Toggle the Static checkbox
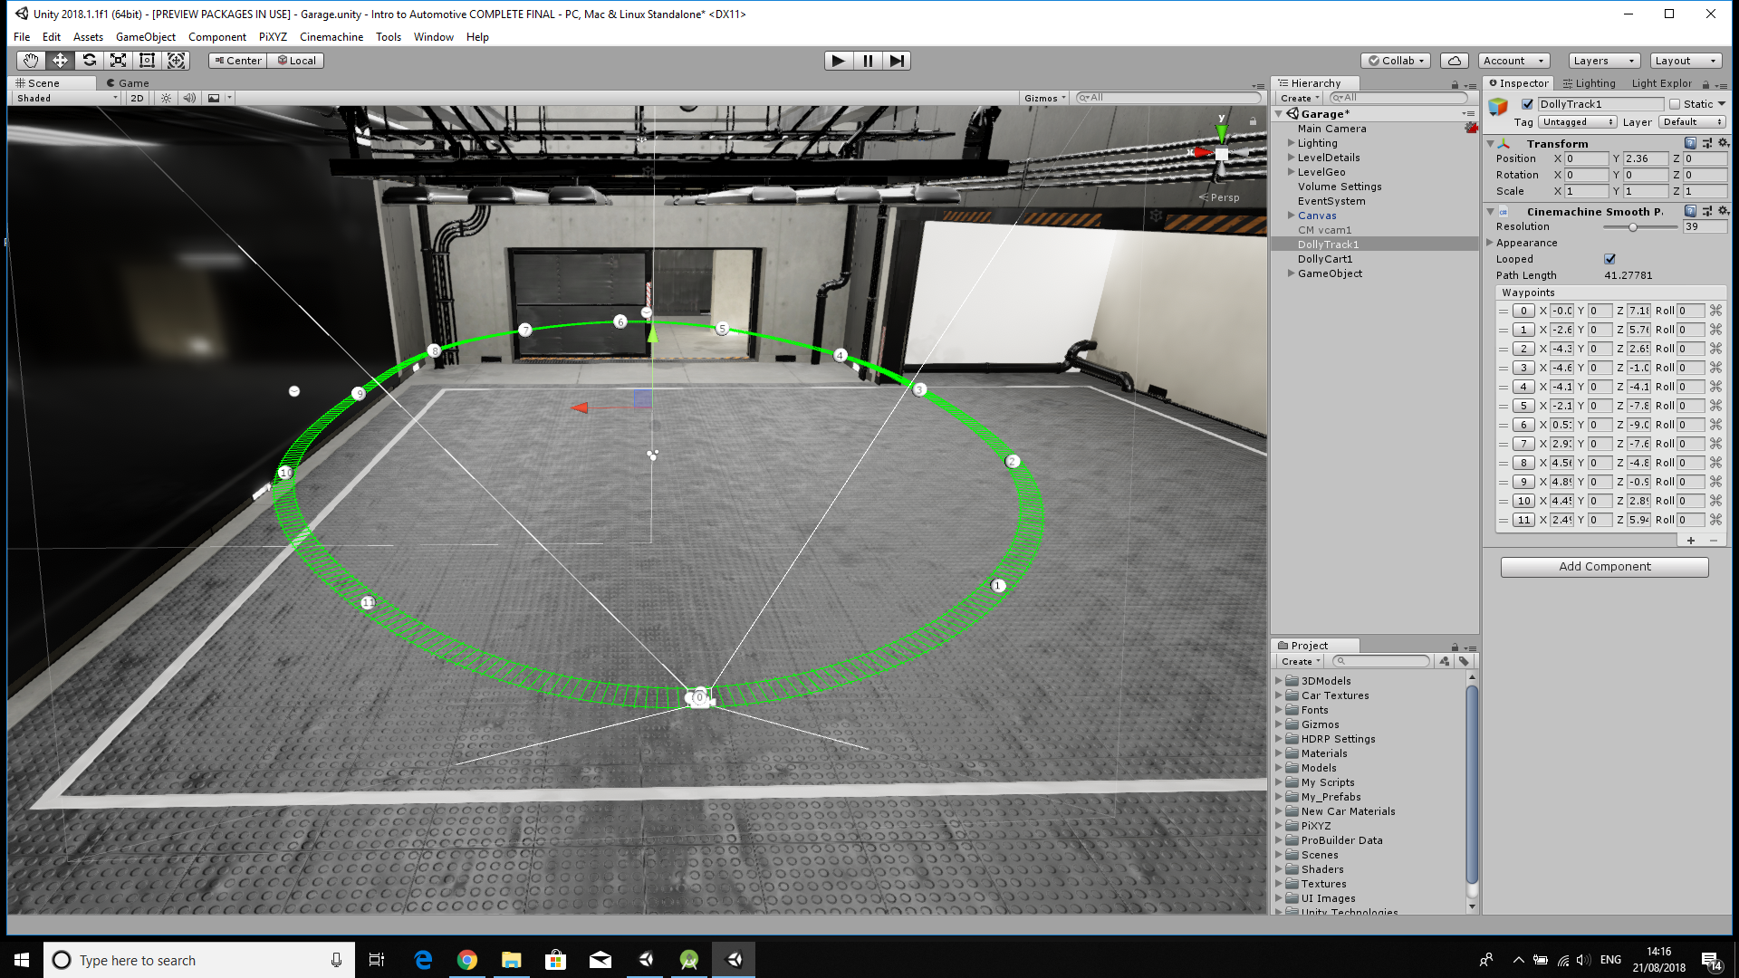 tap(1675, 104)
